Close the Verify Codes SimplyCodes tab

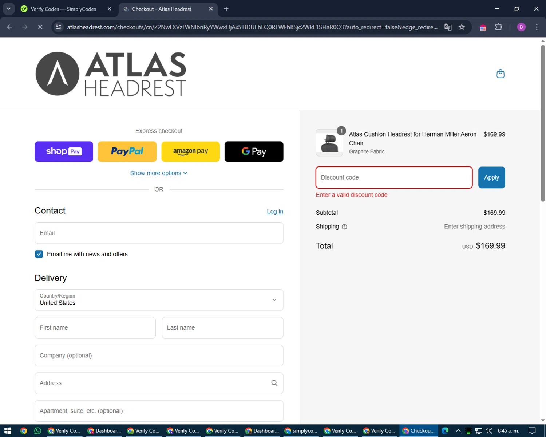tap(109, 9)
